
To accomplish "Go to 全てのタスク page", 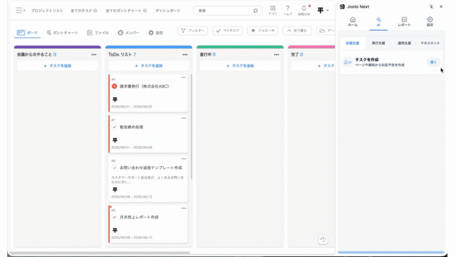I will point(81,10).
